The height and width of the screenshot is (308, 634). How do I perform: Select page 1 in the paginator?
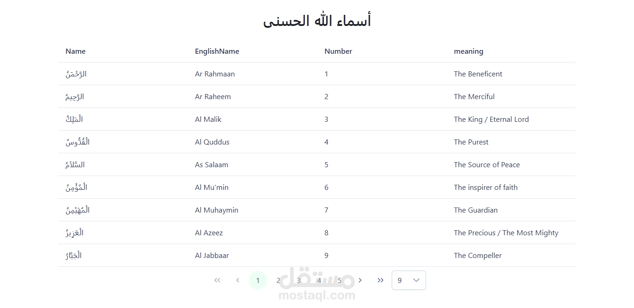pyautogui.click(x=258, y=280)
